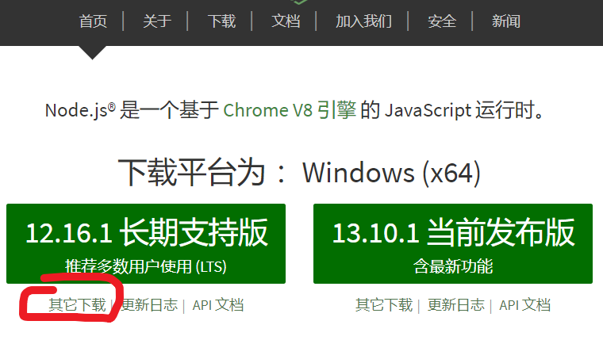This screenshot has height=340, width=603.
Task: View 更新日志 for the current release
Action: [x=456, y=305]
